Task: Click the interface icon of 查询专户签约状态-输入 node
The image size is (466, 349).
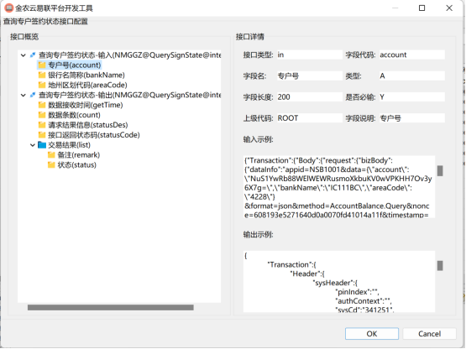Action: (33, 55)
